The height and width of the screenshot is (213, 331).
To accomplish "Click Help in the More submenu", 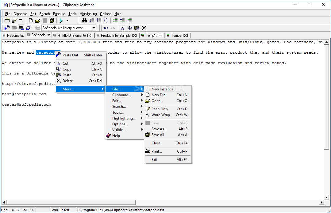I will (x=124, y=136).
